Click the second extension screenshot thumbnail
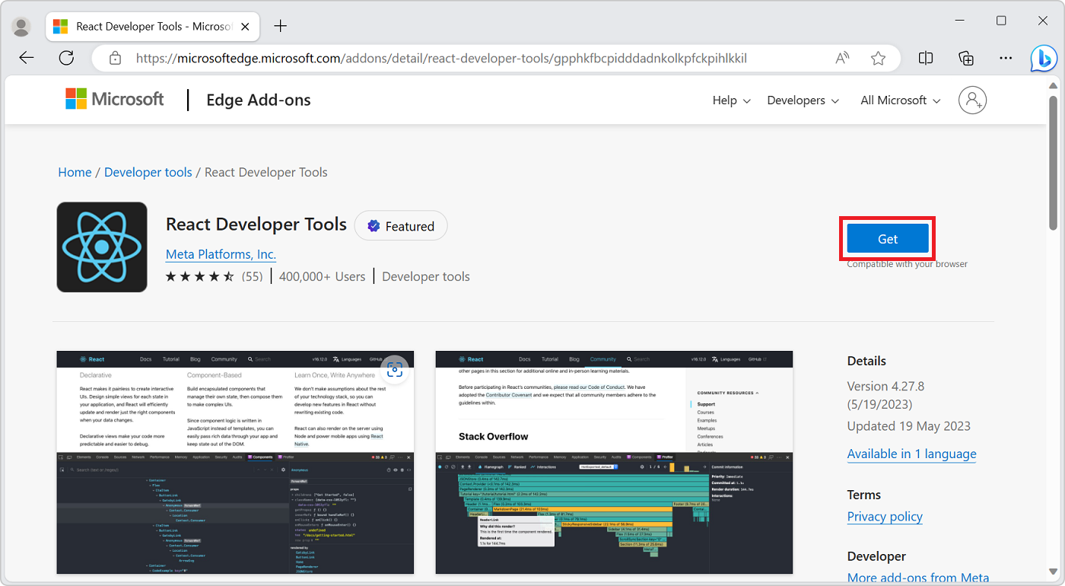 point(614,462)
